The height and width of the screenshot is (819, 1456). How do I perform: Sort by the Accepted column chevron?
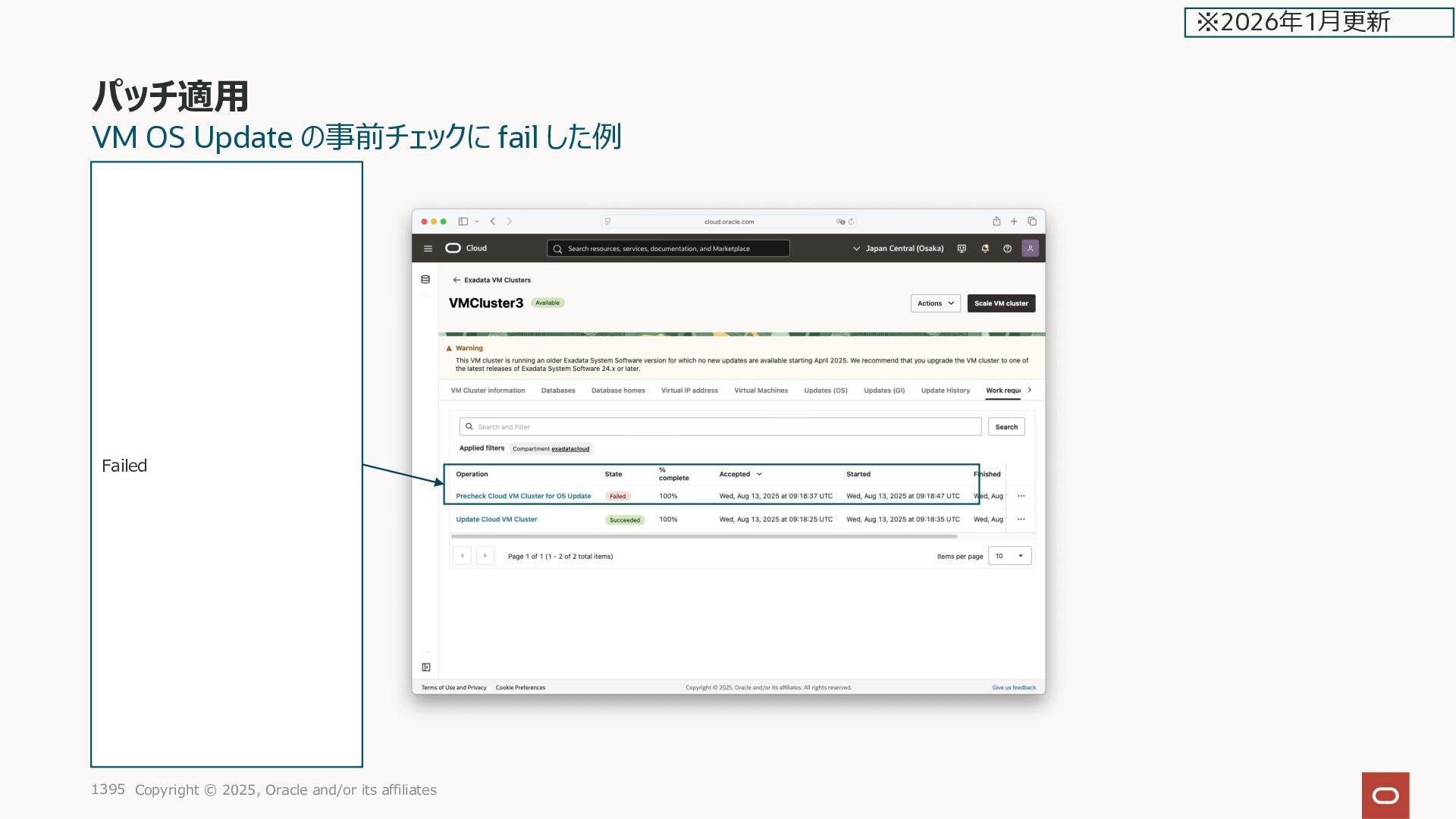coord(759,474)
